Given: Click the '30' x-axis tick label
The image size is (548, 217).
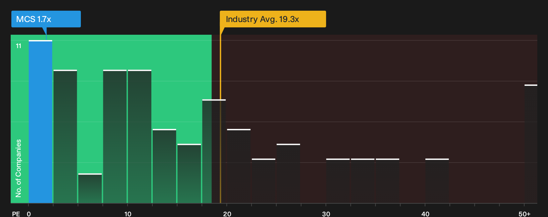Looking at the screenshot, I should pos(326,214).
